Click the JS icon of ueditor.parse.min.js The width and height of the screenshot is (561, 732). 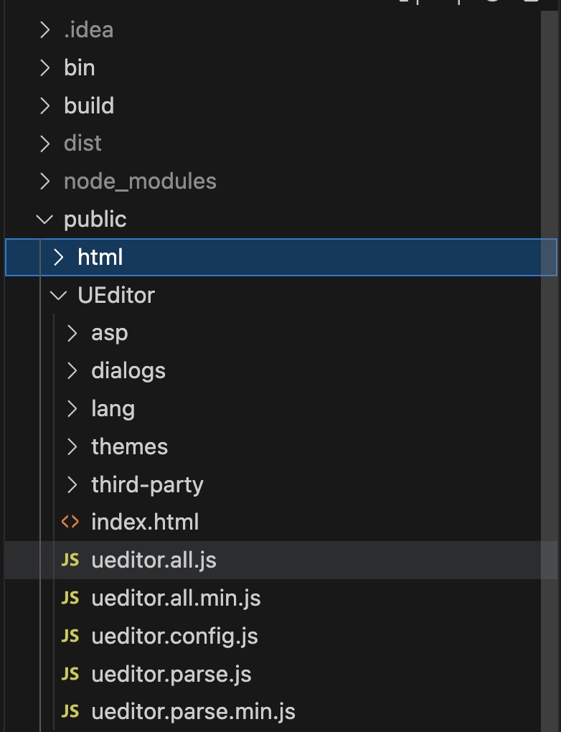tap(70, 711)
